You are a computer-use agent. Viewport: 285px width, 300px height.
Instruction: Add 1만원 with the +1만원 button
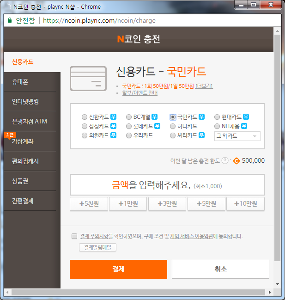pos(128,204)
